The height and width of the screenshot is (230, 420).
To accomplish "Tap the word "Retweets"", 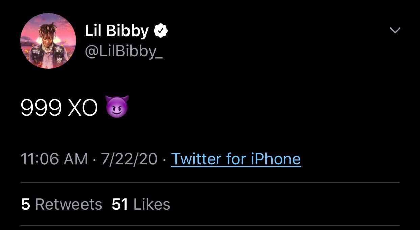I will [69, 204].
